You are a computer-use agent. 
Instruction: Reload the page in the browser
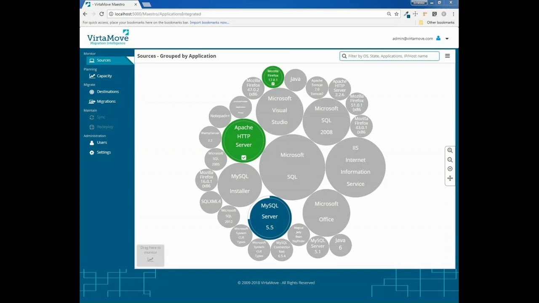coord(101,14)
